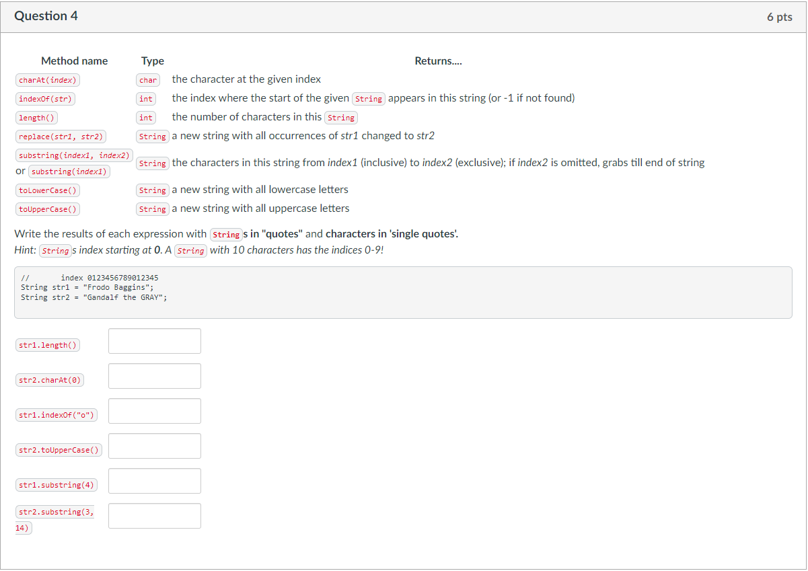The height and width of the screenshot is (571, 808).
Task: Select the str1.indexOf("o") answer field
Action: [154, 410]
